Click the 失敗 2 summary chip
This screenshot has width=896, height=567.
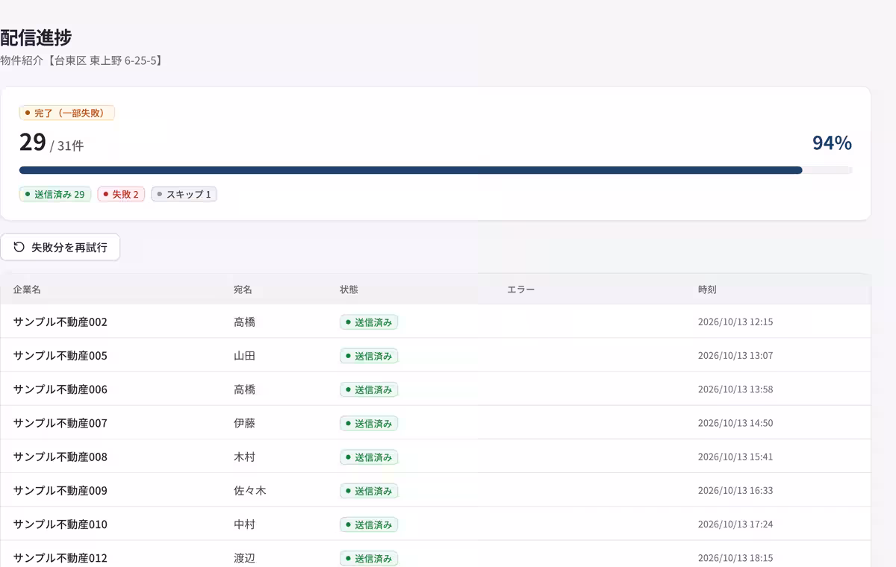[121, 195]
